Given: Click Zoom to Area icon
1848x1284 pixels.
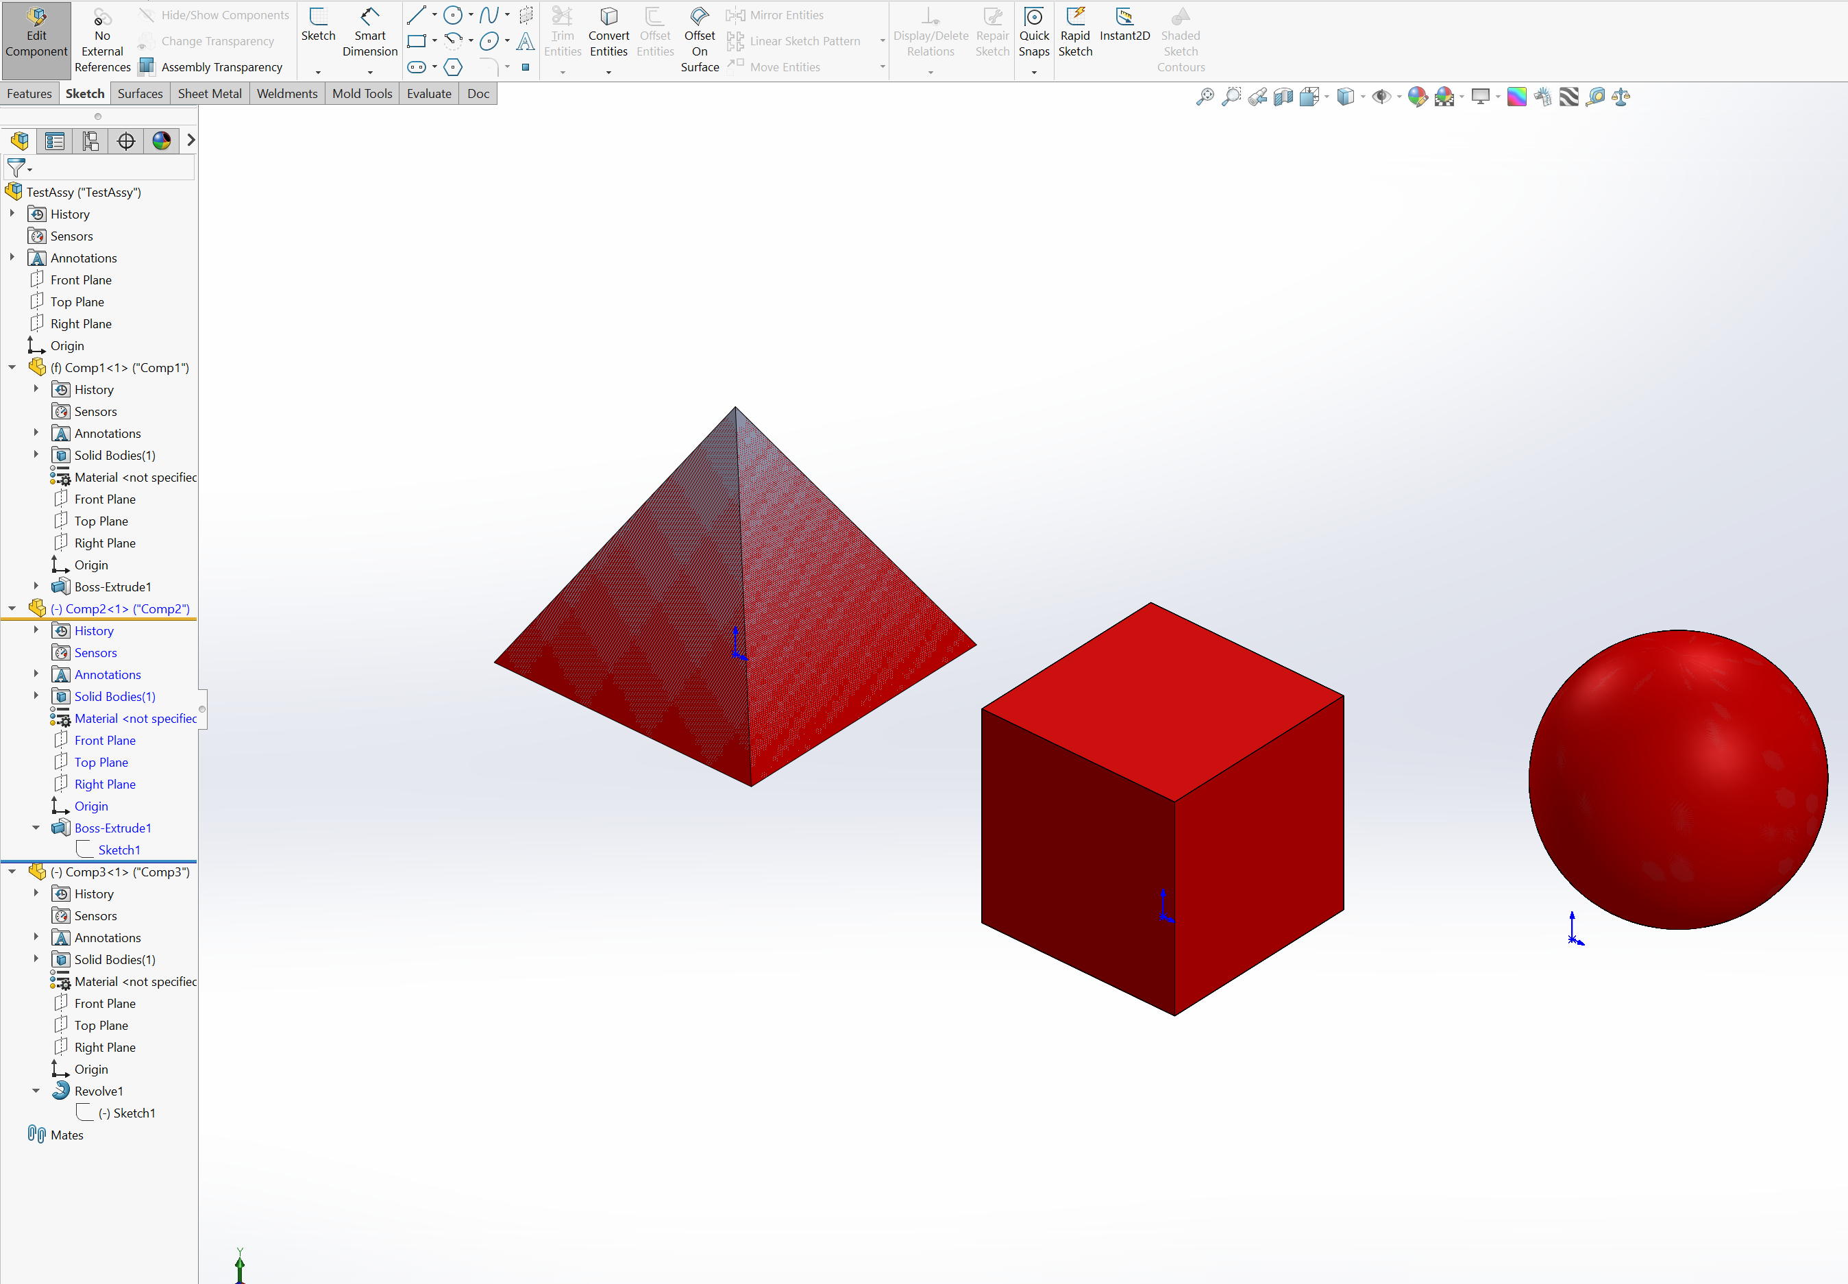Looking at the screenshot, I should tap(1231, 97).
